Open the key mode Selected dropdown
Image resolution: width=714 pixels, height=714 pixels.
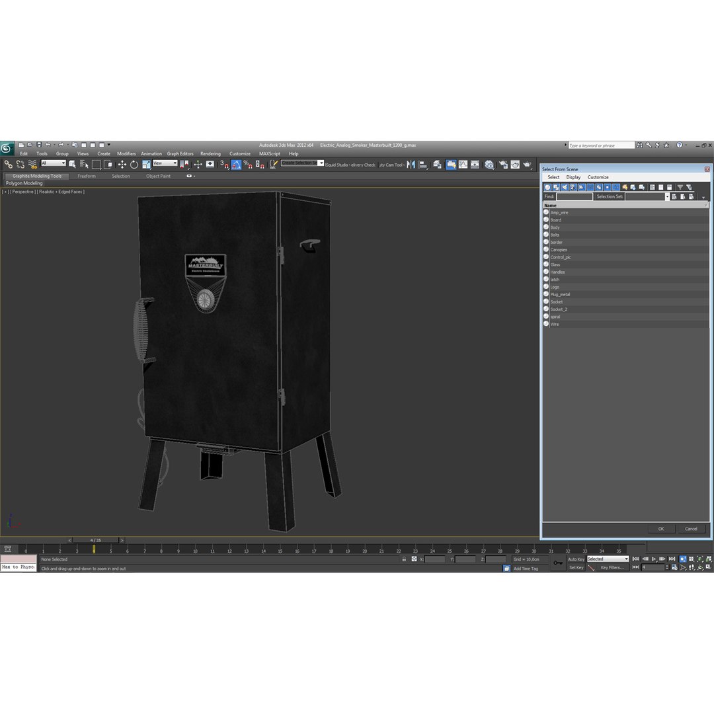(x=608, y=559)
